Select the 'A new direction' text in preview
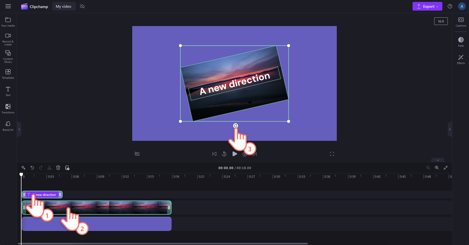Viewport: 469px width, 245px height. 235,84
